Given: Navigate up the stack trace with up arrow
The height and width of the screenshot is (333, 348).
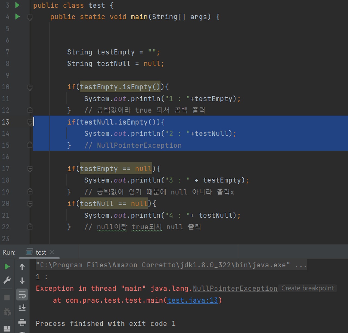Looking at the screenshot, I should 22,267.
